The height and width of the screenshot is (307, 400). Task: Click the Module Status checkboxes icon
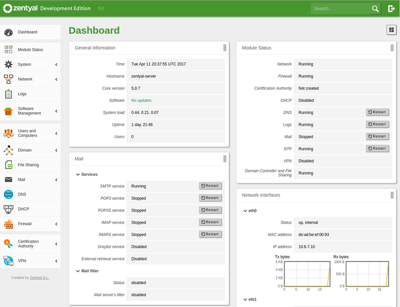8,50
